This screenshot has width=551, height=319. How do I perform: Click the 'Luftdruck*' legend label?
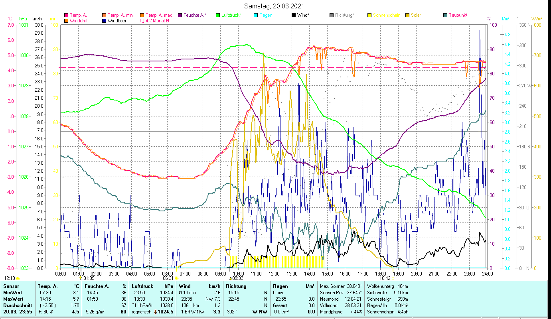[x=231, y=16]
